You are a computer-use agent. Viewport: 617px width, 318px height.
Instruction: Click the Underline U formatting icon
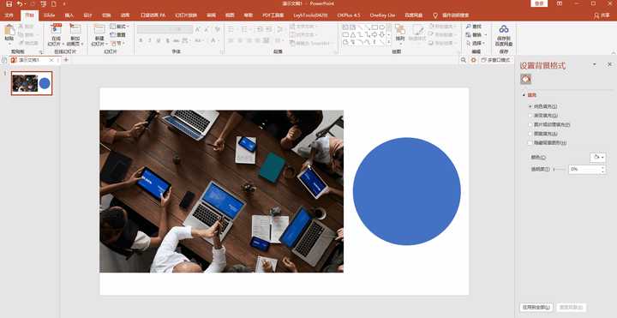[159, 40]
